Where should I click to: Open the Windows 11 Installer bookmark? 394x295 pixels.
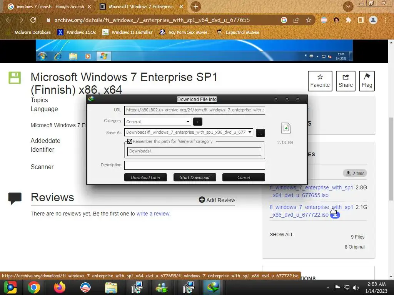(128, 32)
